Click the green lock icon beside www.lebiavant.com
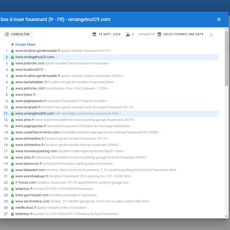The width and height of the screenshot is (230, 230). (x=12, y=170)
